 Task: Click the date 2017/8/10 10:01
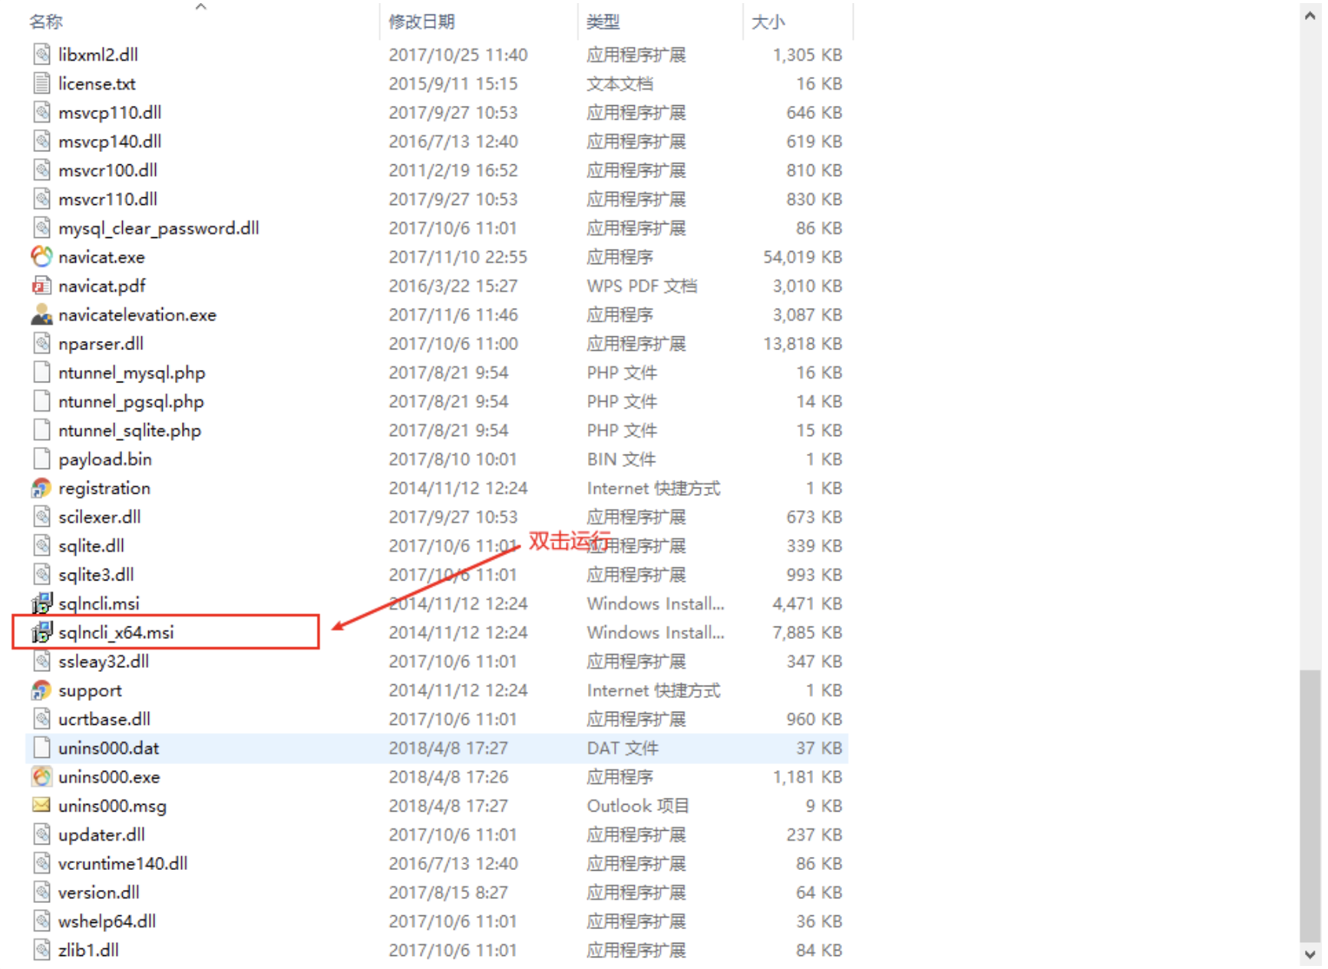click(x=453, y=459)
